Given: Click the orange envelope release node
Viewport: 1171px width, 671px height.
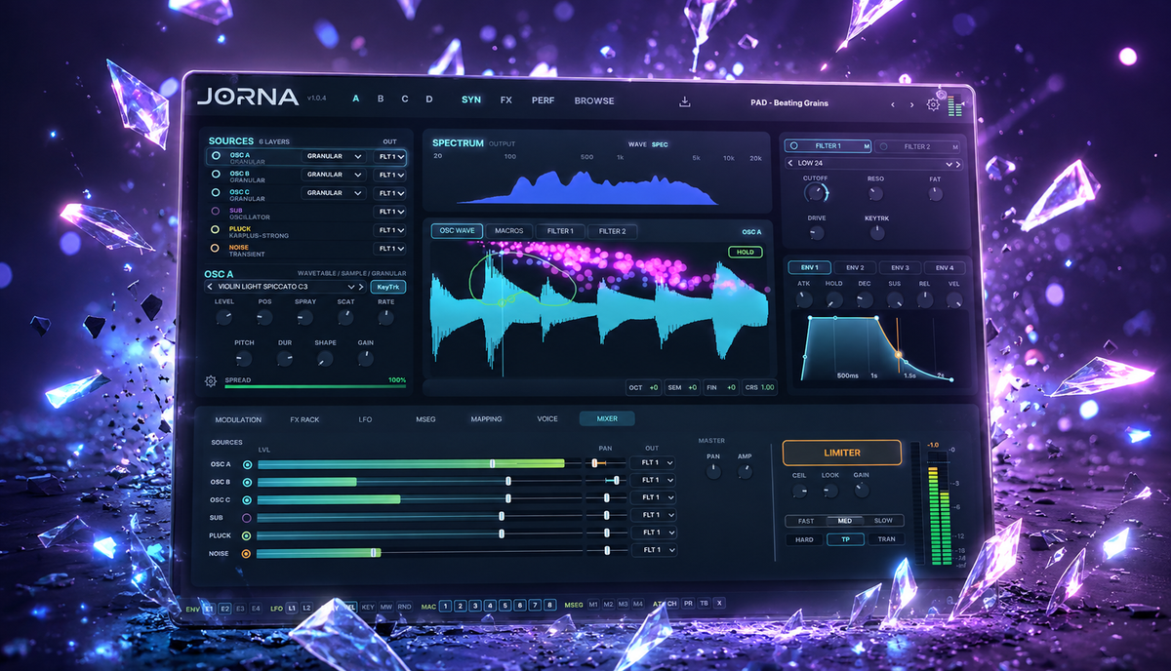Looking at the screenshot, I should click(x=899, y=355).
